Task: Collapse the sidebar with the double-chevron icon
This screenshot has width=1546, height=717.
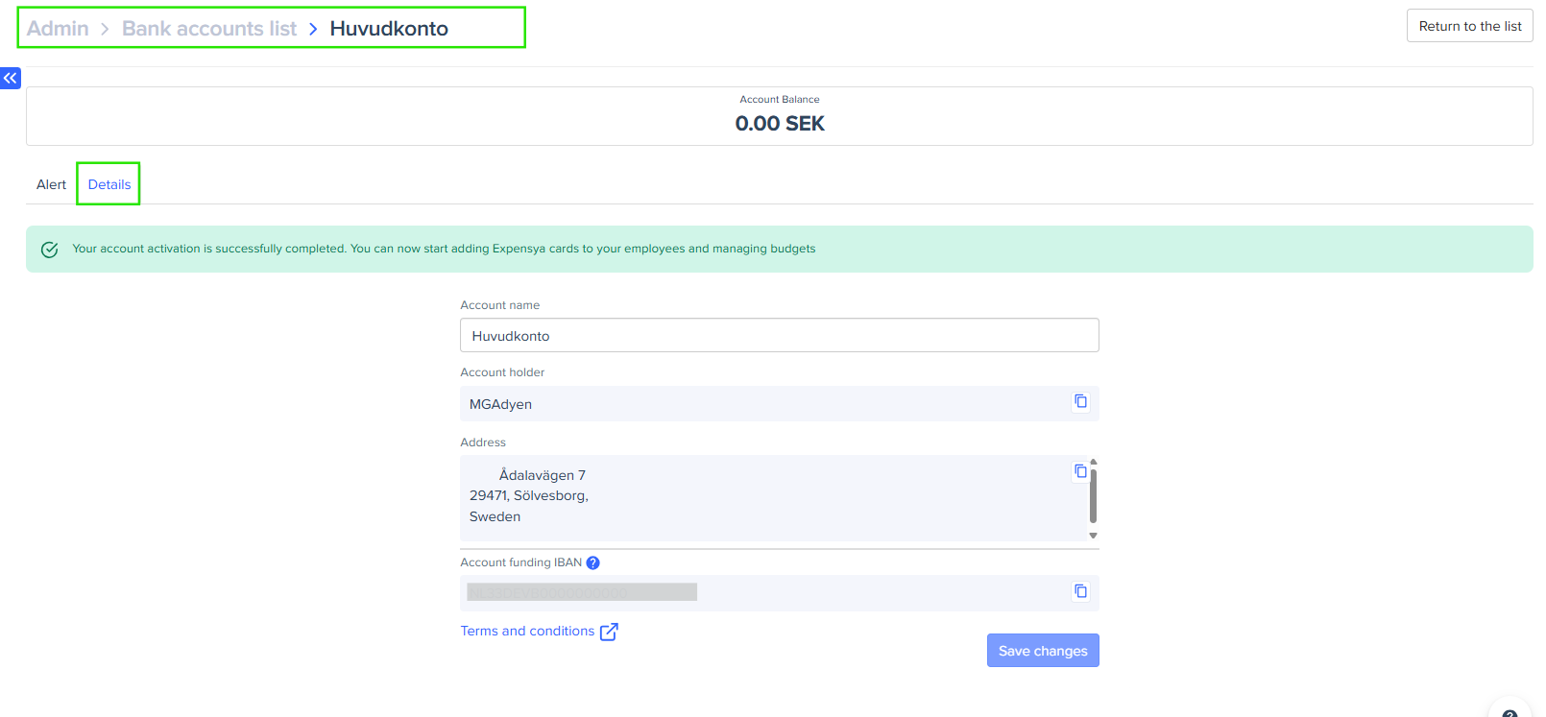Action: click(x=11, y=78)
